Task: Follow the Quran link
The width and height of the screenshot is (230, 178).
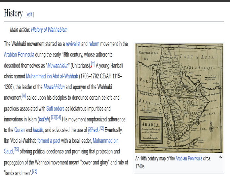Action: pyautogui.click(x=19, y=130)
